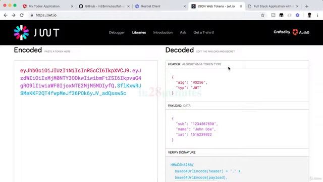
Task: Click the greyed-out extension icon
Action: point(289,15)
